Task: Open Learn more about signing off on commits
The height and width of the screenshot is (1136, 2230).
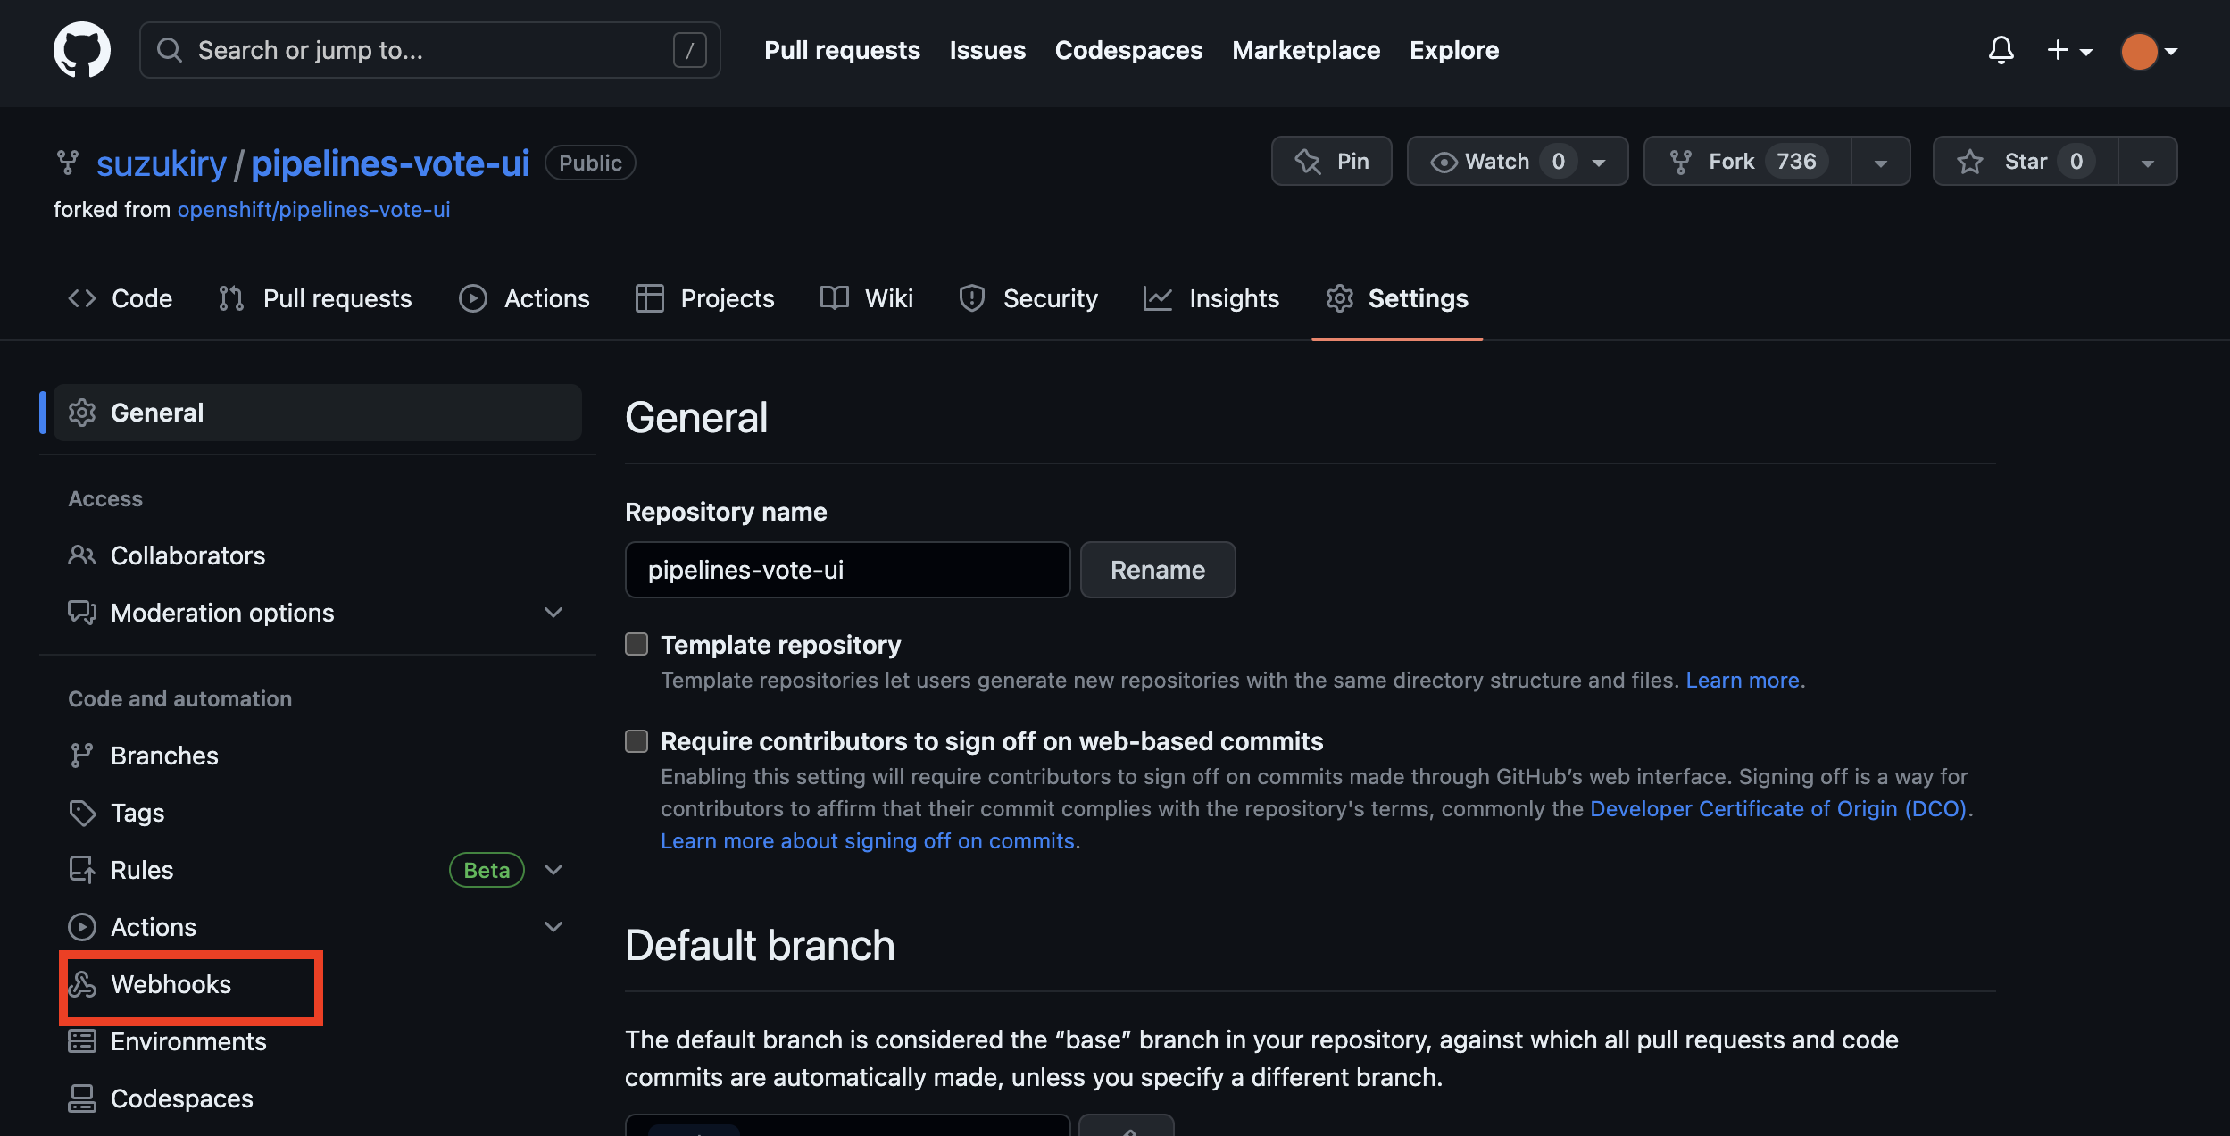Action: pos(868,841)
